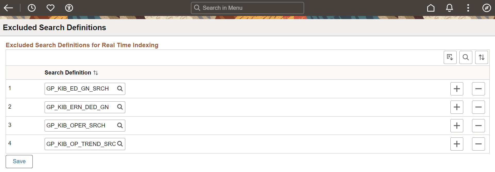
Task: Download grid data to Excel
Action: pos(450,57)
